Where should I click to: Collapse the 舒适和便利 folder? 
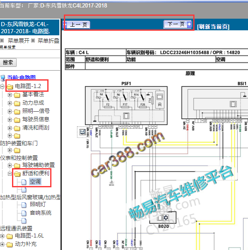point(10,174)
